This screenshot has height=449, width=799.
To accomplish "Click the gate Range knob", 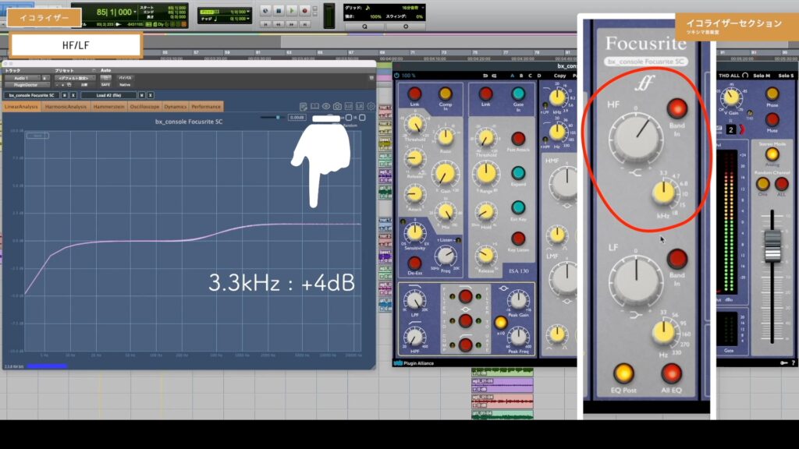I will point(485,175).
